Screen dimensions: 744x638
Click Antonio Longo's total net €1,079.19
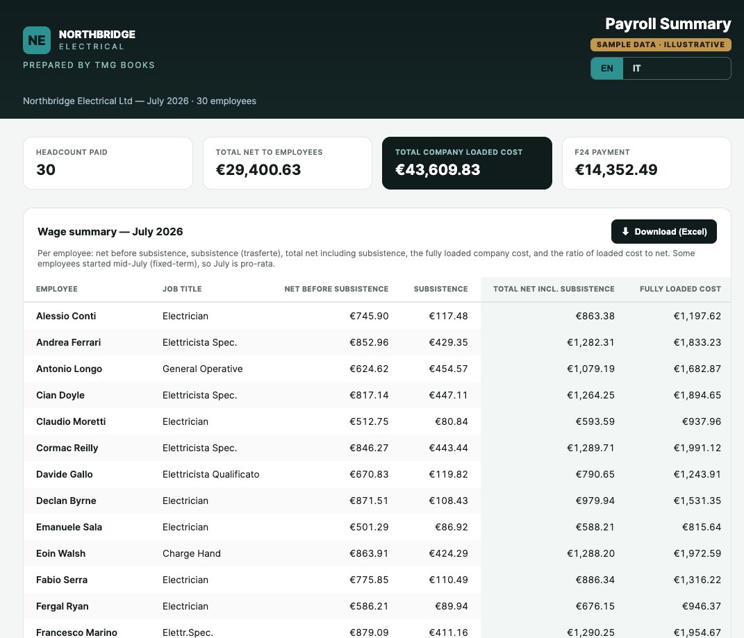[x=590, y=369]
